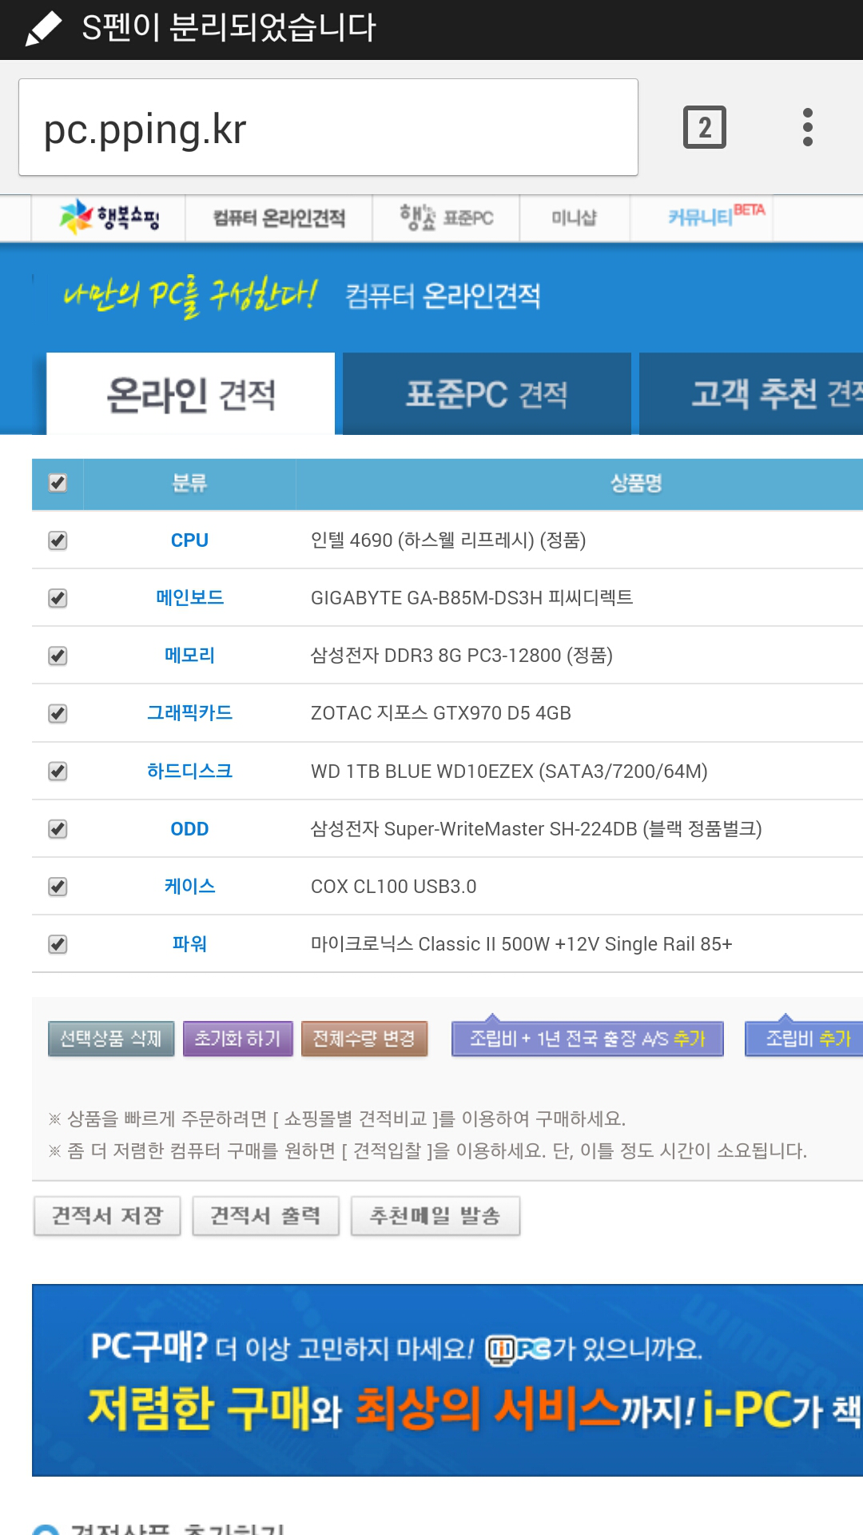Open the 그래픽카드 category link
Viewport: 863px width, 1535px height.
coord(189,712)
